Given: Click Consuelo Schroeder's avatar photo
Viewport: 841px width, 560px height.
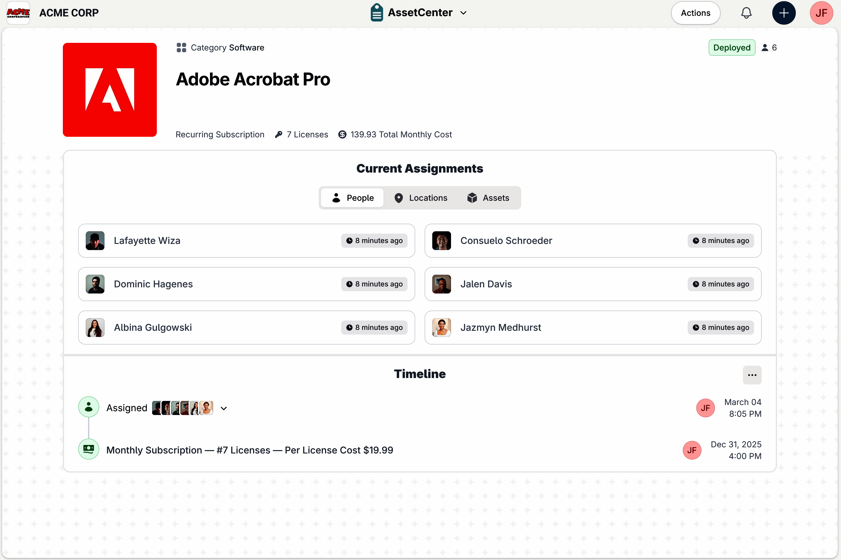Looking at the screenshot, I should pyautogui.click(x=442, y=241).
